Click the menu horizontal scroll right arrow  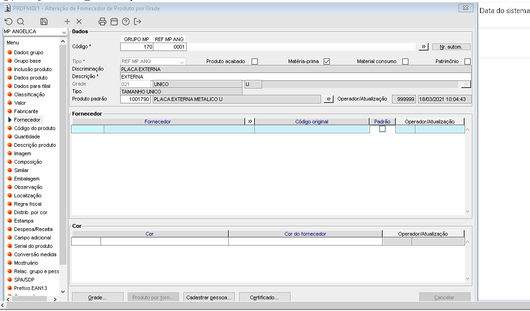55,299
